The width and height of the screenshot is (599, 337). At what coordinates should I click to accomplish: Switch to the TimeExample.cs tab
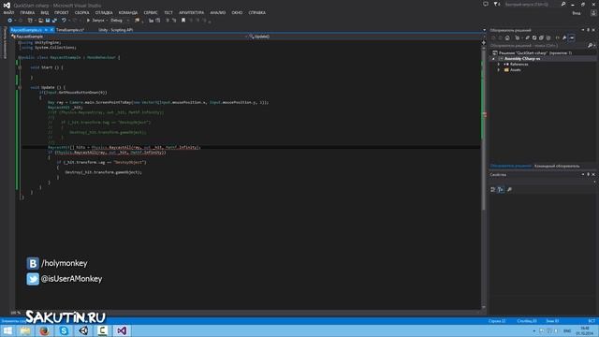point(70,30)
